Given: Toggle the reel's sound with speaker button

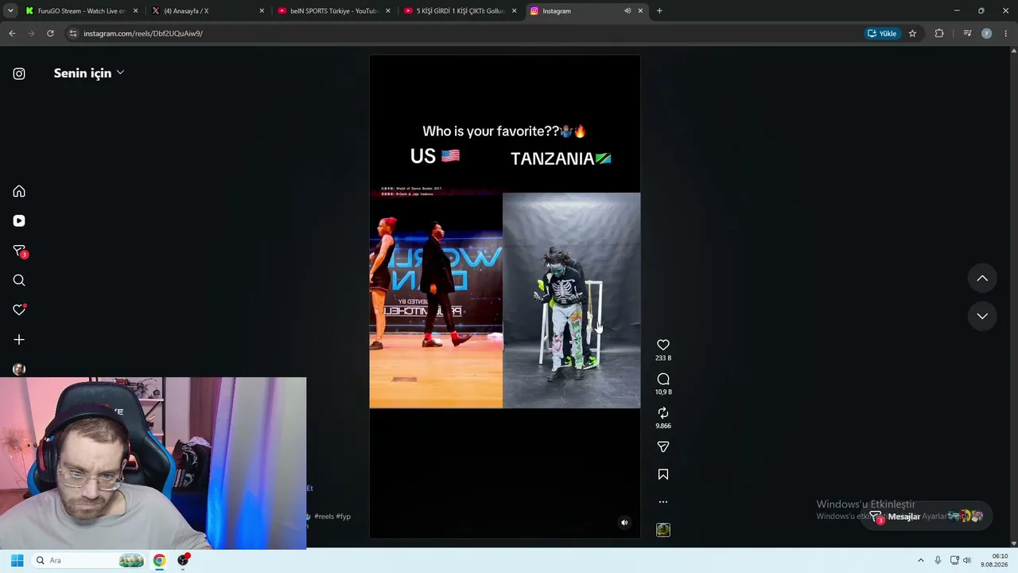Looking at the screenshot, I should [x=624, y=523].
